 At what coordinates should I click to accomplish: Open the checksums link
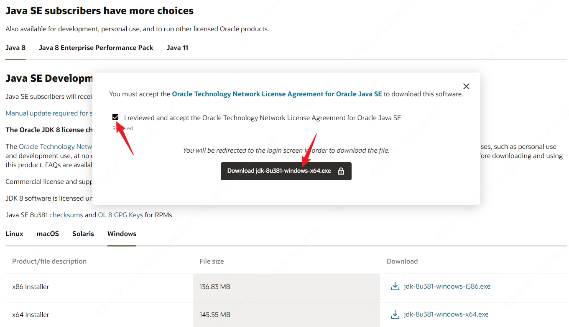66,215
